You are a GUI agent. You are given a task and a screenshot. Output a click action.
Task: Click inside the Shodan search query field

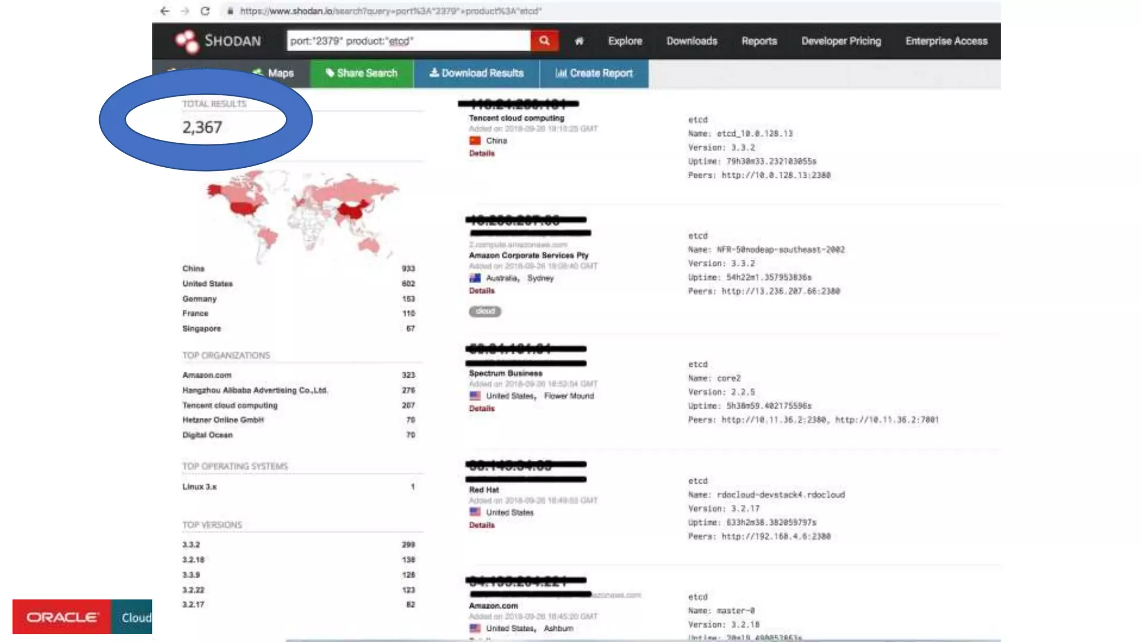(408, 41)
